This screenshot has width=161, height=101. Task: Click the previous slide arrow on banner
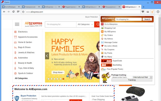(x=47, y=56)
